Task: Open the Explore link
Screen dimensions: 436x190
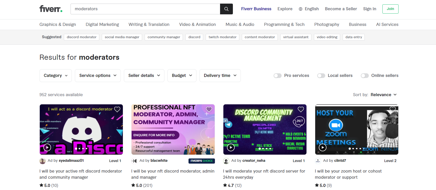Action: (285, 9)
